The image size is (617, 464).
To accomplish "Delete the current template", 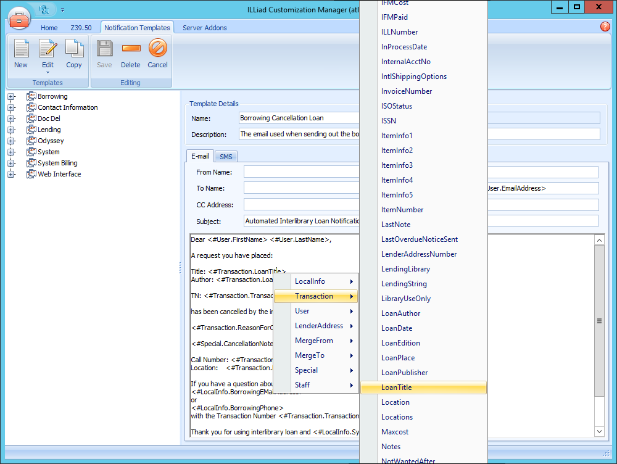I will coord(131,54).
